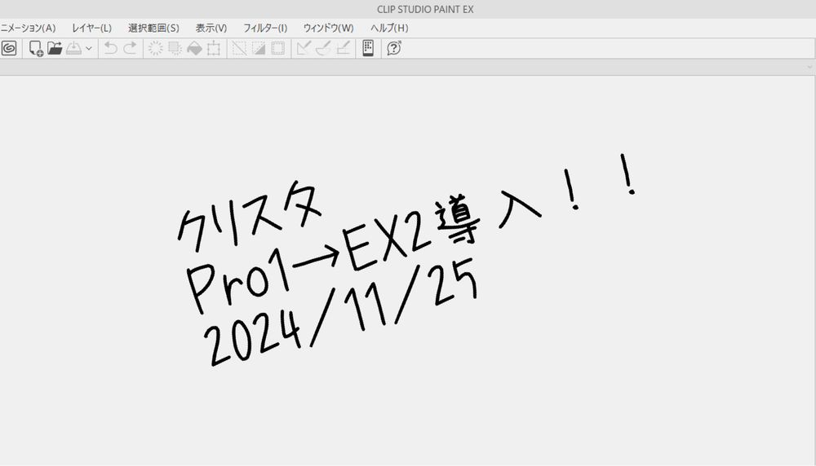Toggle Snap to Grid icon
816x466 pixels.
[x=343, y=48]
